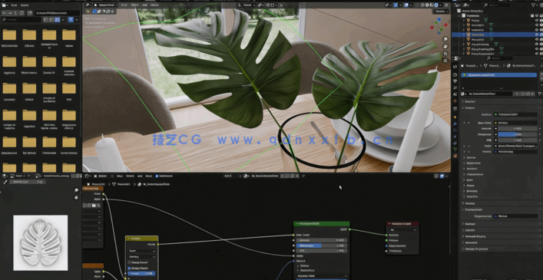This screenshot has width=543, height=280.
Task: Switch file browser to thumbnail display mode
Action: point(57,20)
